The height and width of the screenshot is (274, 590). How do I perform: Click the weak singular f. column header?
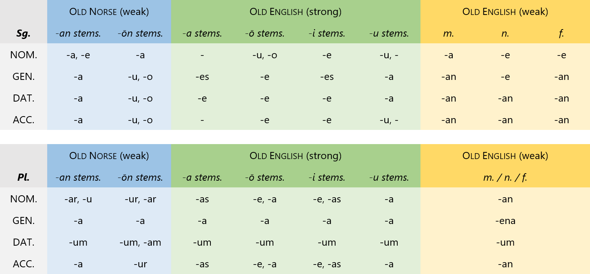tap(561, 33)
